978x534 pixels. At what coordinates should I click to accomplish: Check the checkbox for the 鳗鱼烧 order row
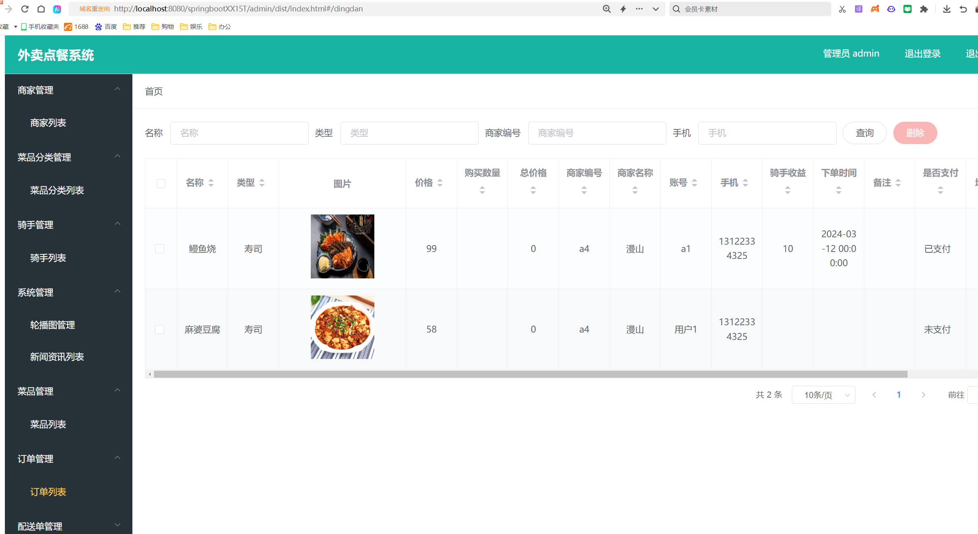(x=159, y=249)
